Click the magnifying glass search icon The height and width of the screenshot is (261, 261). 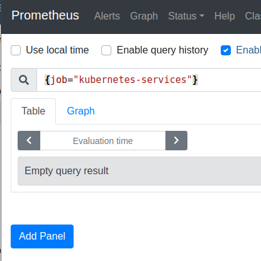(x=24, y=80)
